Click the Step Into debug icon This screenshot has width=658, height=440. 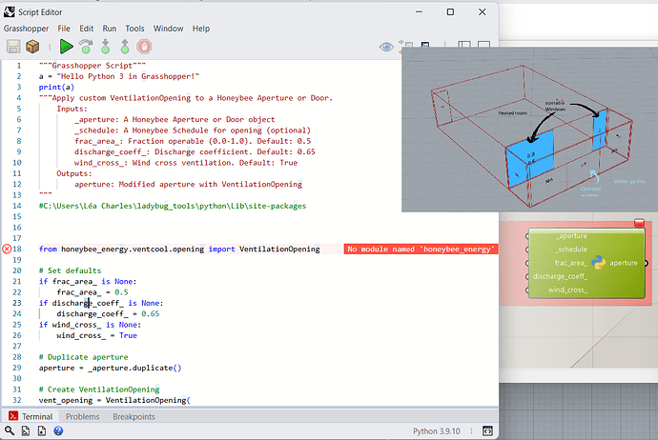tap(105, 46)
